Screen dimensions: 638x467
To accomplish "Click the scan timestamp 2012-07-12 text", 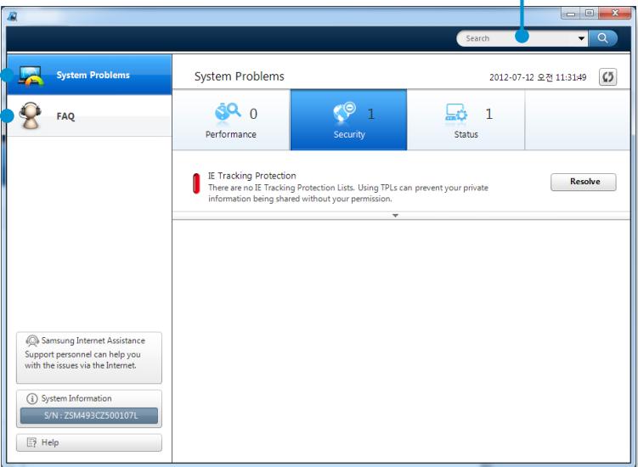I will pos(538,77).
